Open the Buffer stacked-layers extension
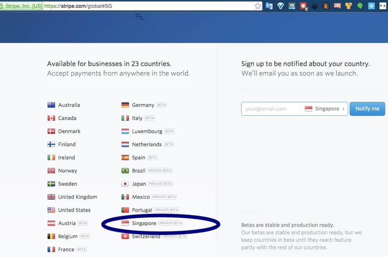This screenshot has height=257, width=388. click(315, 6)
